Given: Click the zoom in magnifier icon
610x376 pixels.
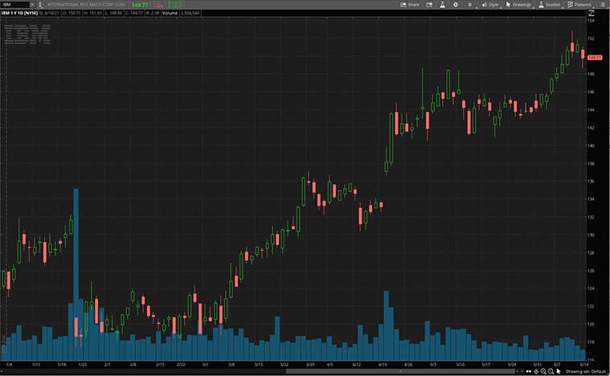Looking at the screenshot, I should point(543,371).
